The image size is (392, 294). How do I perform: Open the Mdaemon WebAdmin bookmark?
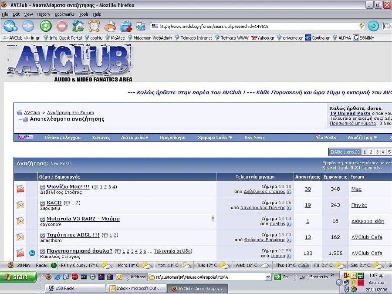pos(150,38)
